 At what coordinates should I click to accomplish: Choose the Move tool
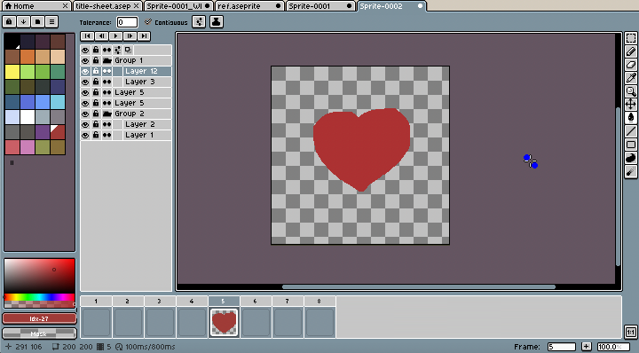[x=630, y=105]
